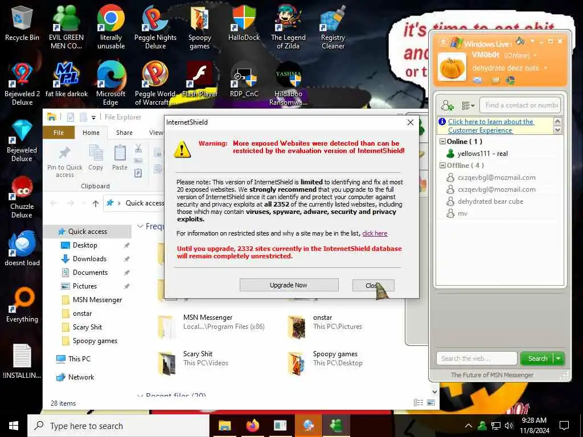The width and height of the screenshot is (583, 437).
Task: Click the Cut scissors icon in ribbon
Action: pyautogui.click(x=138, y=149)
